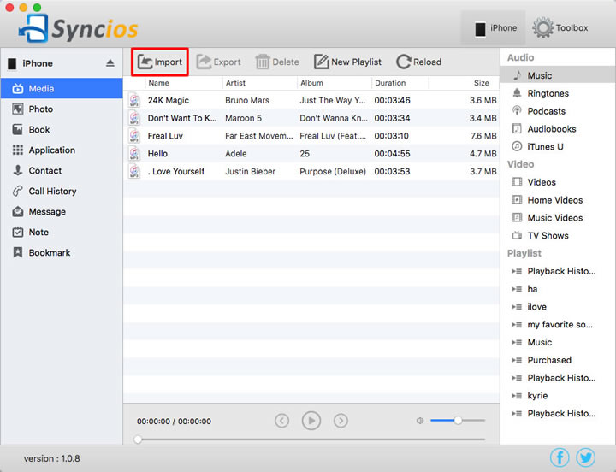Open the Book section
616x472 pixels.
pos(62,130)
